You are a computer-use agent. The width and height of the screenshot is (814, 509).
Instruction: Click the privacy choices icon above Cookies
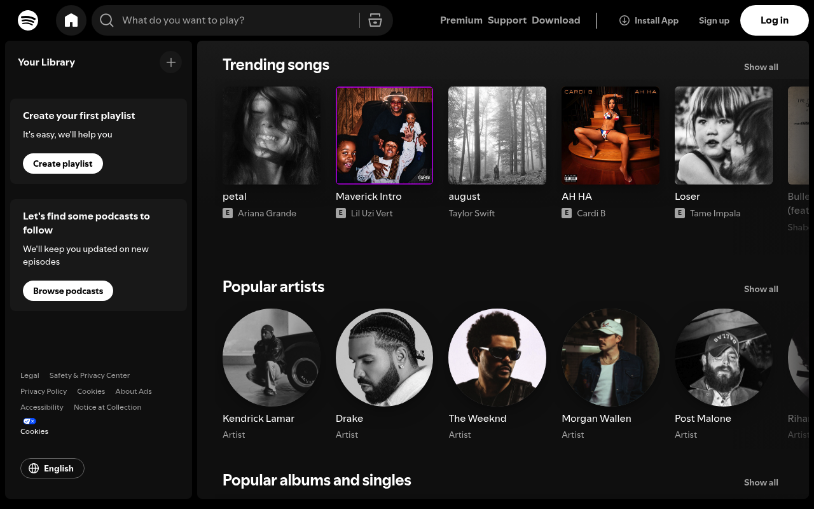(30, 421)
